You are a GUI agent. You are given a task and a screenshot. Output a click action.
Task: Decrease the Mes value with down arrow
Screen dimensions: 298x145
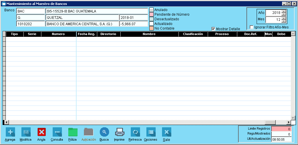[x=284, y=21]
